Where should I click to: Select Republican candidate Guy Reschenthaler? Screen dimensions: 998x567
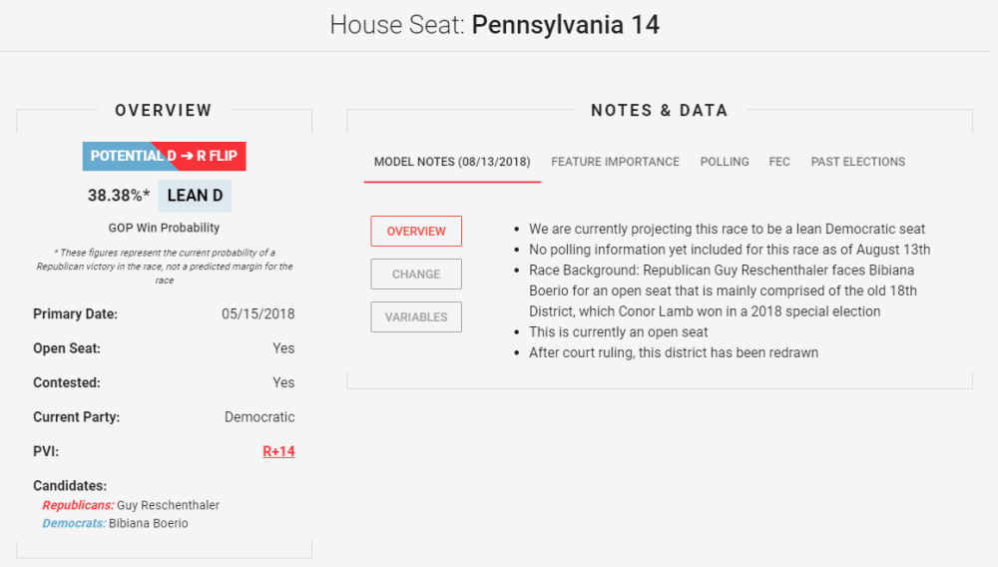tap(168, 505)
